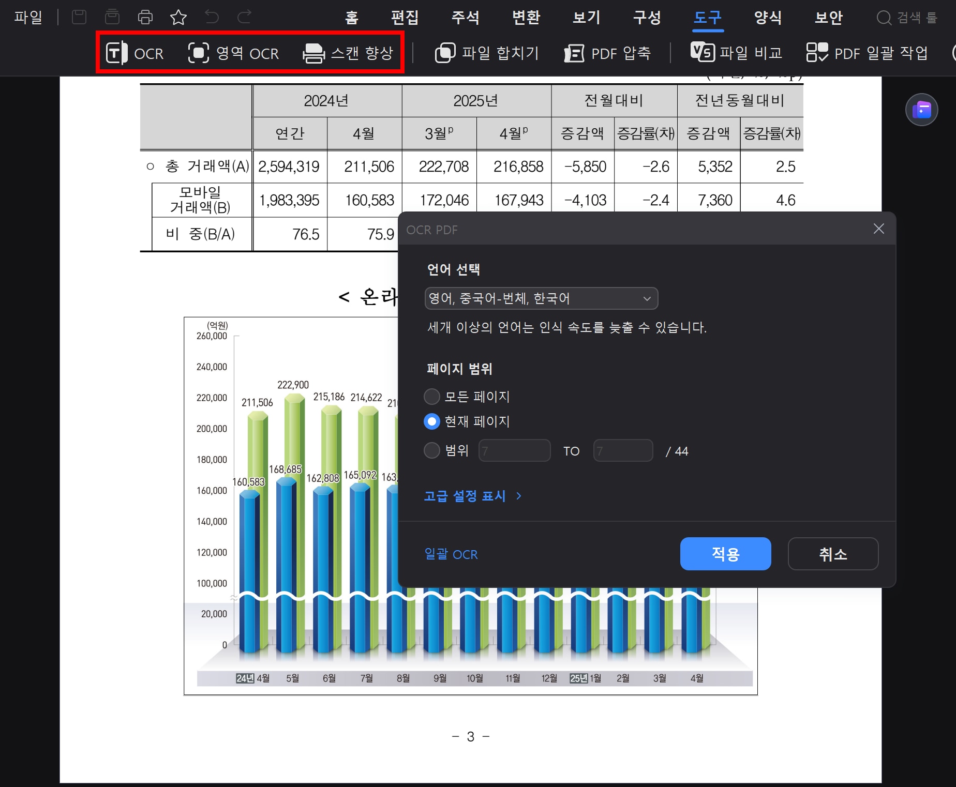Select the 영역 OCR tool

(233, 53)
